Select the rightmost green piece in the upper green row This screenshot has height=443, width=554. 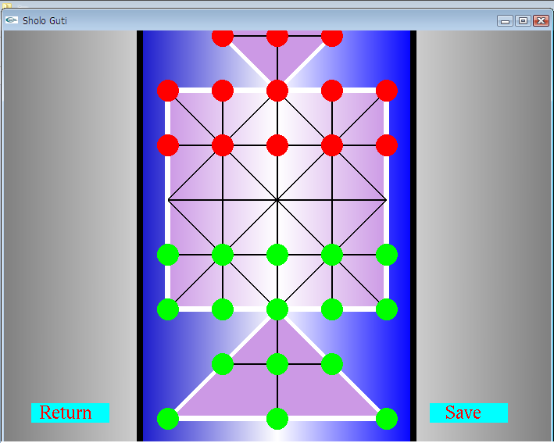click(387, 255)
